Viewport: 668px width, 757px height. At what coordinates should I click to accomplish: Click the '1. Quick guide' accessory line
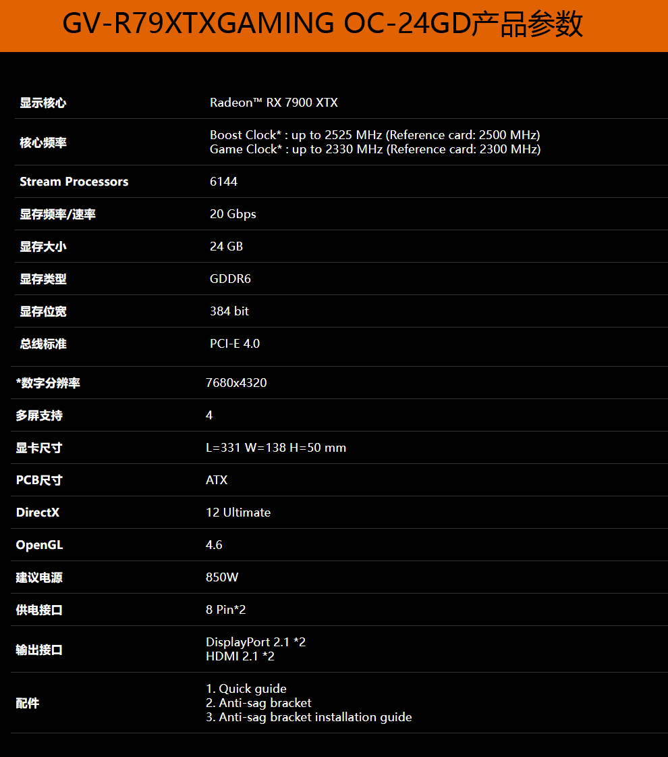pos(246,688)
